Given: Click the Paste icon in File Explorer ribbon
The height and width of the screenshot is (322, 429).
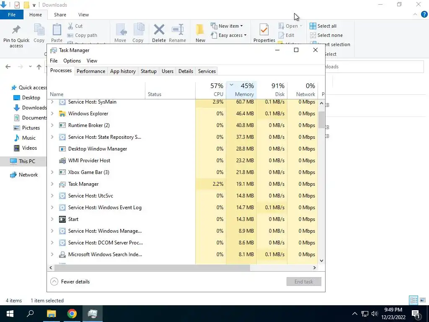Looking at the screenshot, I should (57, 30).
